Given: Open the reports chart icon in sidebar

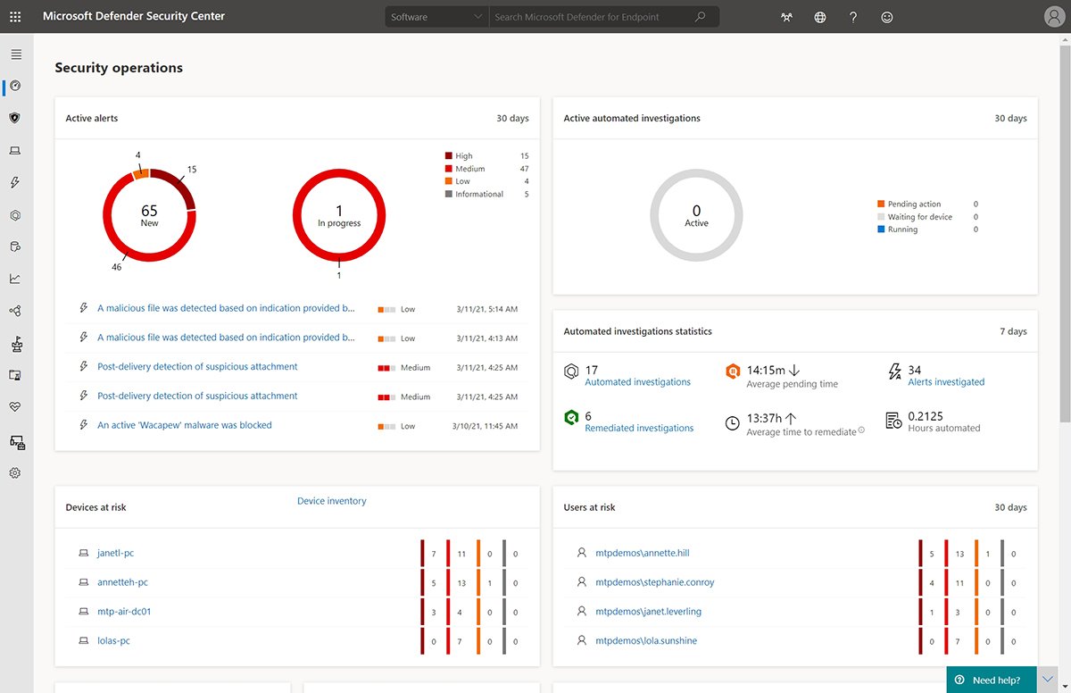Looking at the screenshot, I should [15, 279].
